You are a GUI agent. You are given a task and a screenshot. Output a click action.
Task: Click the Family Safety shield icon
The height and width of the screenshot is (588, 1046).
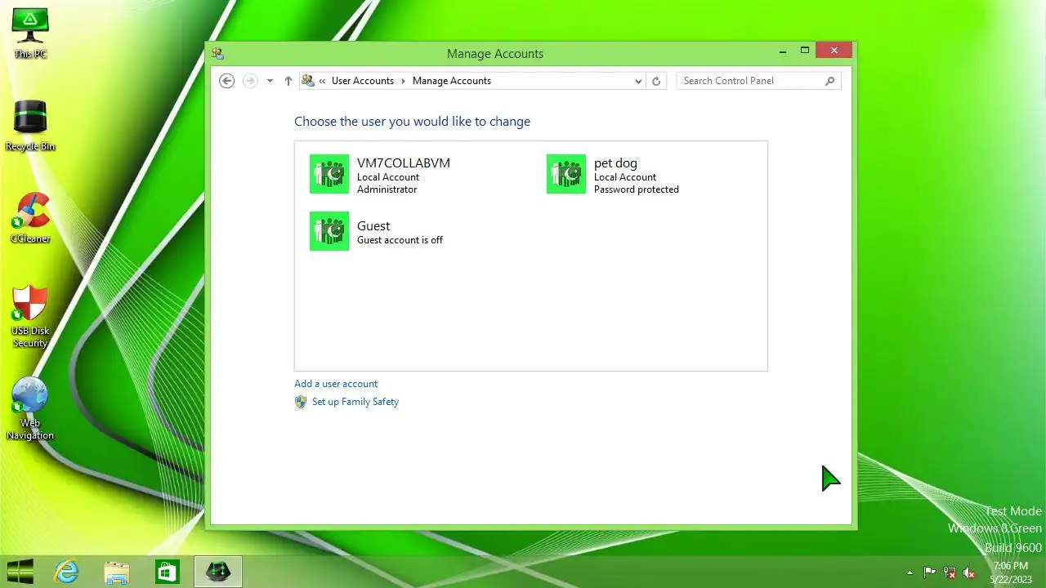pyautogui.click(x=301, y=402)
